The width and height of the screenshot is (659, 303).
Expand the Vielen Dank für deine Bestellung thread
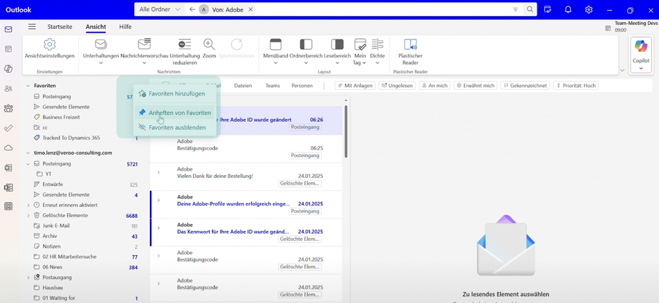[x=158, y=172]
